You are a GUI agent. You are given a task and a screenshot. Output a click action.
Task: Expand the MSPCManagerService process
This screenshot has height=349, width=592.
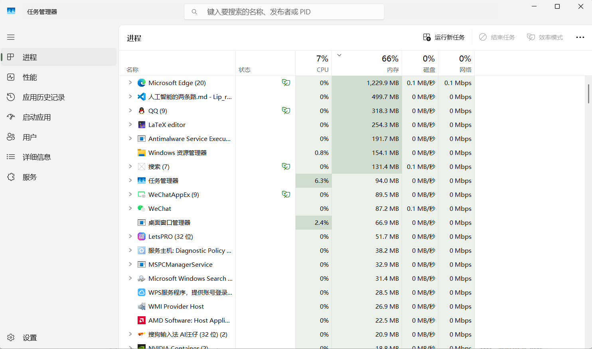pos(130,264)
